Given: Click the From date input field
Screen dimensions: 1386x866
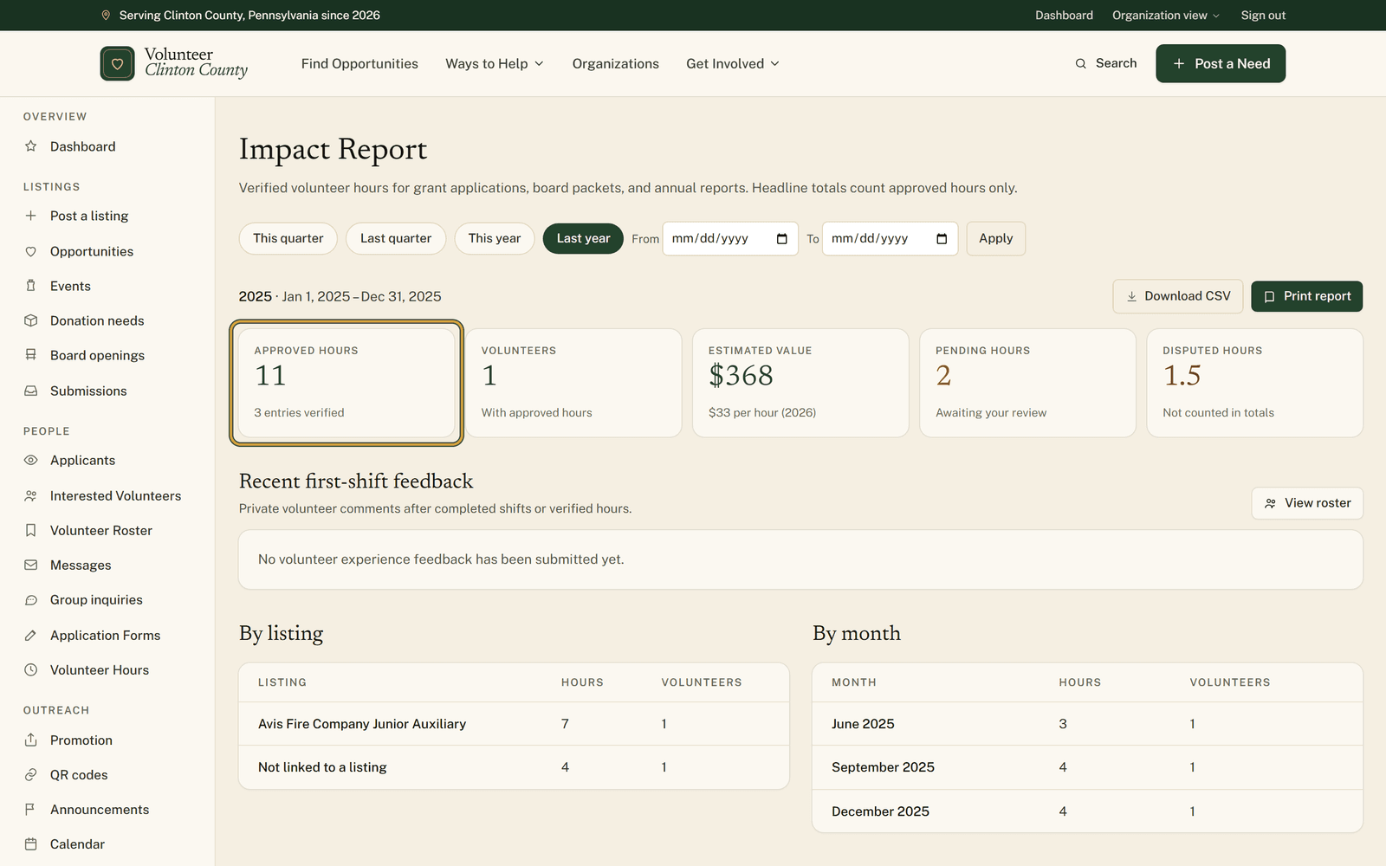Looking at the screenshot, I should (730, 238).
